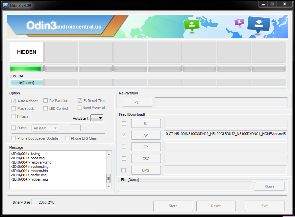This screenshot has width=295, height=217.
Task: Select the system.img log line
Action: (x=30, y=167)
